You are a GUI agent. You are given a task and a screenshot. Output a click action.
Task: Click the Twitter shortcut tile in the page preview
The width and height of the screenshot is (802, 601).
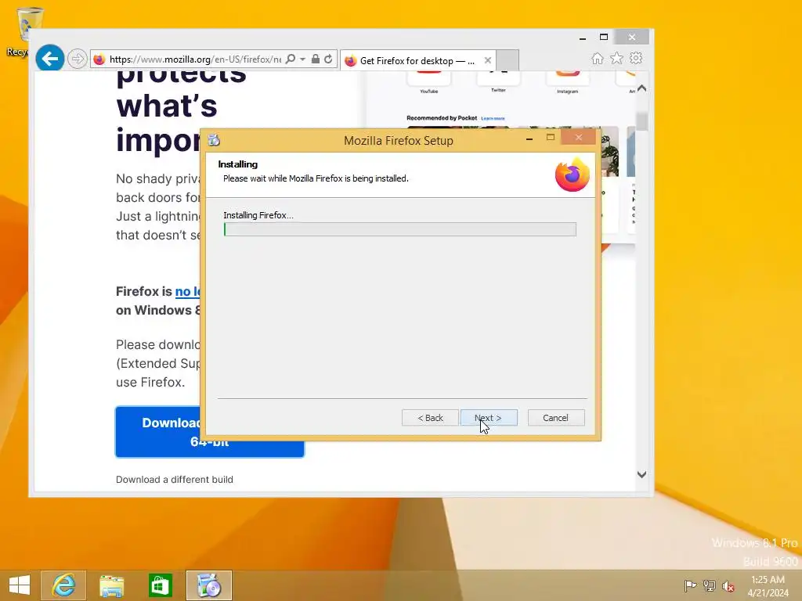tap(498, 81)
